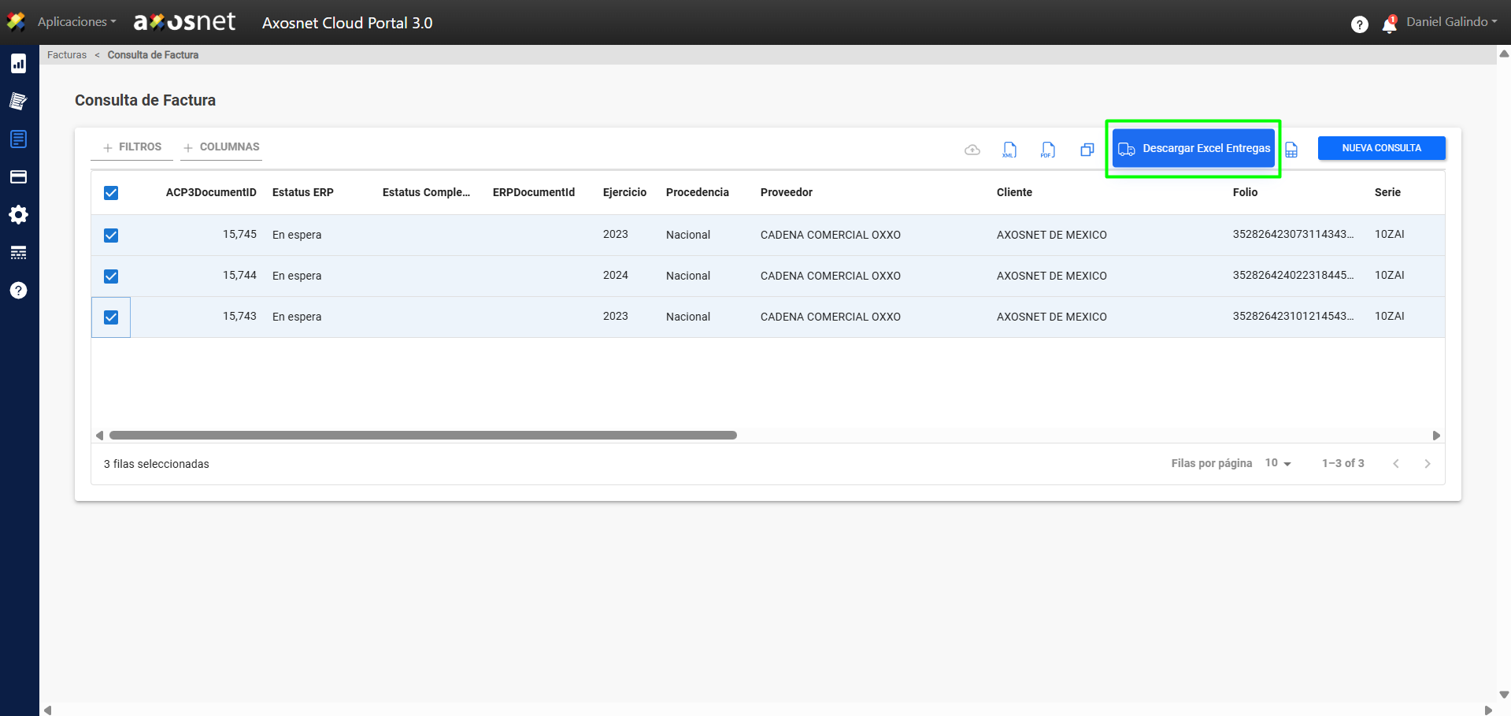Screen dimensions: 1511x716
Task: Open the settings gear sidebar icon
Action: pos(19,215)
